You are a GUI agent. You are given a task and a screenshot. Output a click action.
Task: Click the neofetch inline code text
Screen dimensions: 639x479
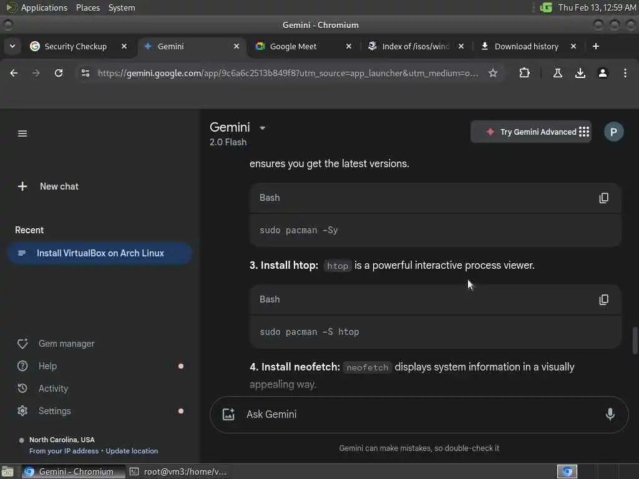coord(367,367)
